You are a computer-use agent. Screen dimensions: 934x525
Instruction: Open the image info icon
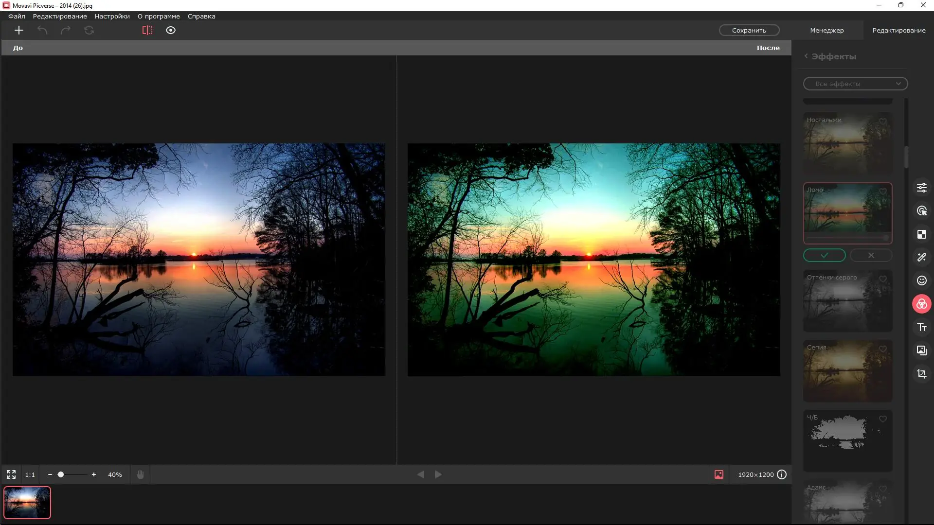[782, 474]
